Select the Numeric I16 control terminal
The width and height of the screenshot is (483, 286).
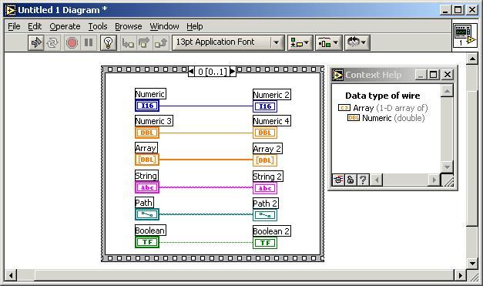pos(147,106)
